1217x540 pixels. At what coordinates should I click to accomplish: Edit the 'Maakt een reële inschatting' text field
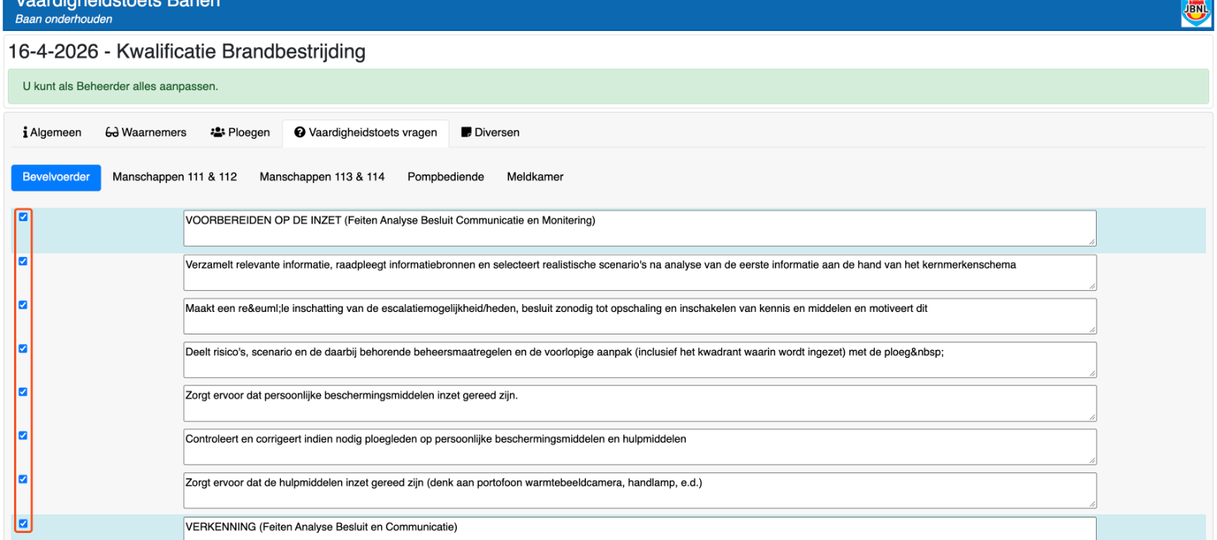point(640,316)
